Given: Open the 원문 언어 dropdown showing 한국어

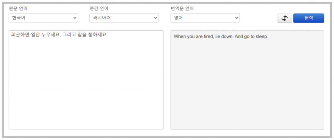Looking at the screenshot, I should tap(43, 18).
